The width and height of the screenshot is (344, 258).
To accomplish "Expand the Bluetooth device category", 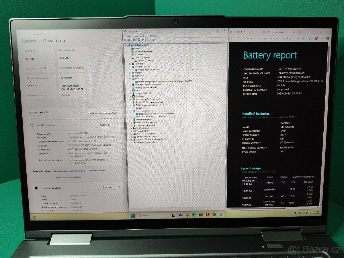I will pos(129,54).
